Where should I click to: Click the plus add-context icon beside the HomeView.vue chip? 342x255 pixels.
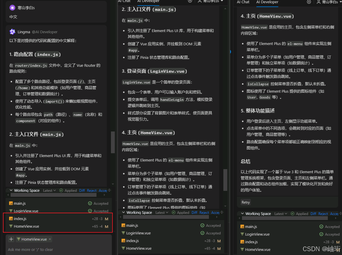point(11,239)
